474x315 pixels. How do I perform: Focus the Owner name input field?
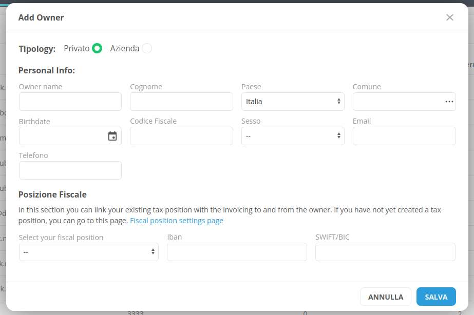click(x=70, y=102)
